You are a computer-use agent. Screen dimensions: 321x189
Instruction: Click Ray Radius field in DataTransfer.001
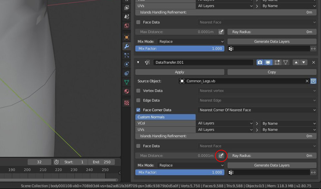coord(272,156)
